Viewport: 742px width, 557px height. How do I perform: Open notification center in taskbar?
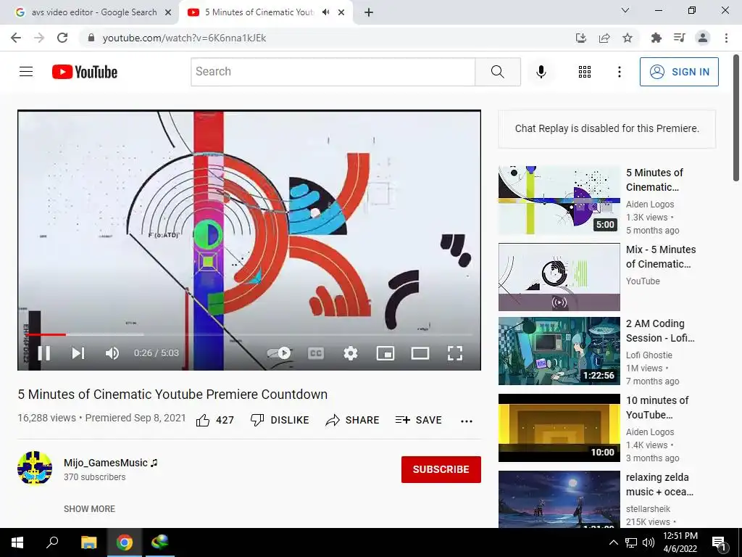719,542
